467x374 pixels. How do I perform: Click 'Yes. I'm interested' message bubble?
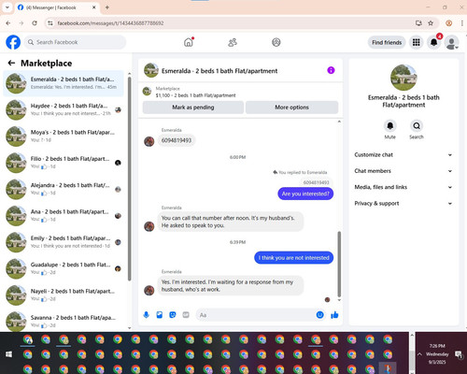pos(231,286)
